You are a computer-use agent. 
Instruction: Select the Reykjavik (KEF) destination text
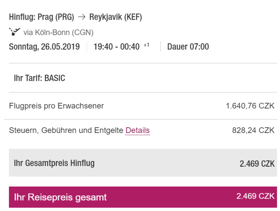(115, 17)
